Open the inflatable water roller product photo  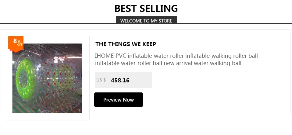pyautogui.click(x=47, y=78)
